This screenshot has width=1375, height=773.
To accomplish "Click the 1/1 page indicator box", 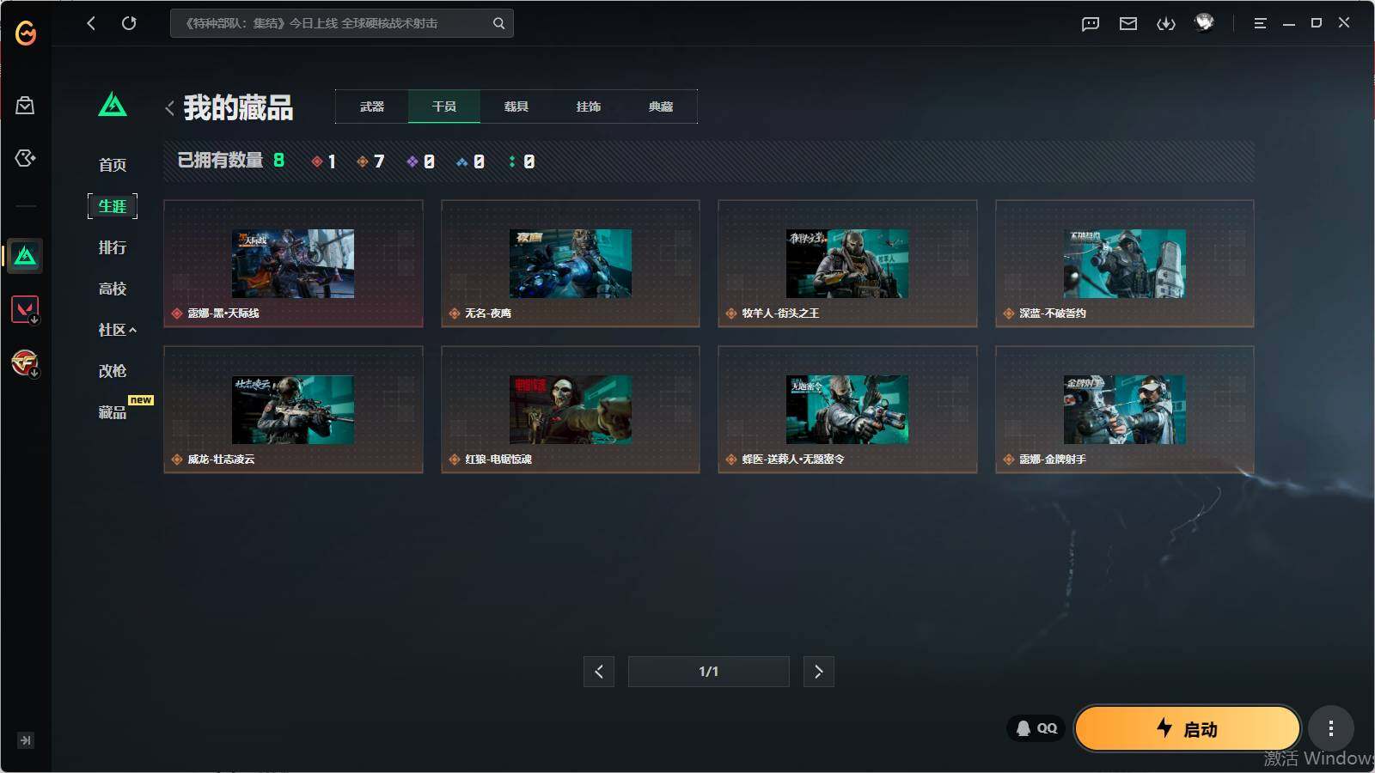I will (x=709, y=672).
